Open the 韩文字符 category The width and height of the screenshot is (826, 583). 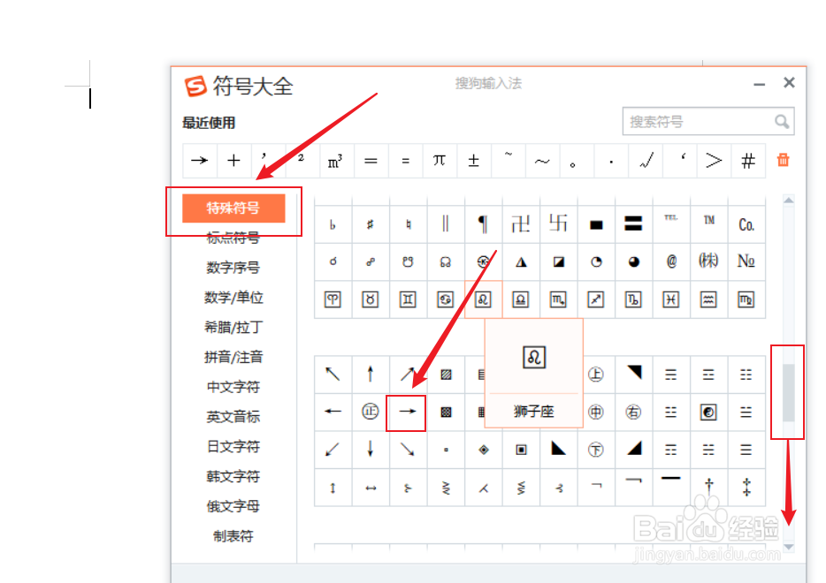pyautogui.click(x=233, y=477)
